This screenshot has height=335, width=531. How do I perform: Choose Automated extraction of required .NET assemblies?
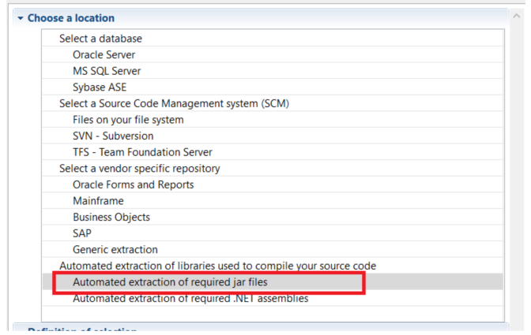190,299
